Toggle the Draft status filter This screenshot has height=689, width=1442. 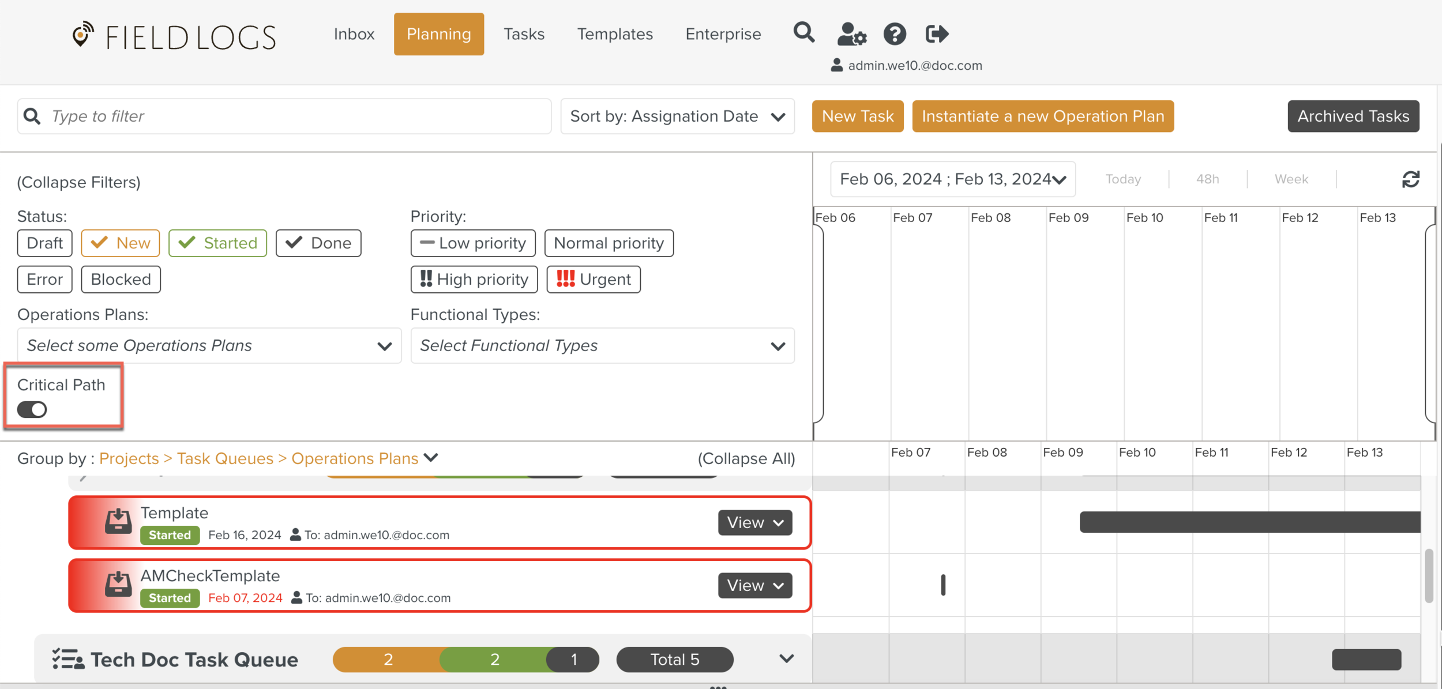pos(44,243)
